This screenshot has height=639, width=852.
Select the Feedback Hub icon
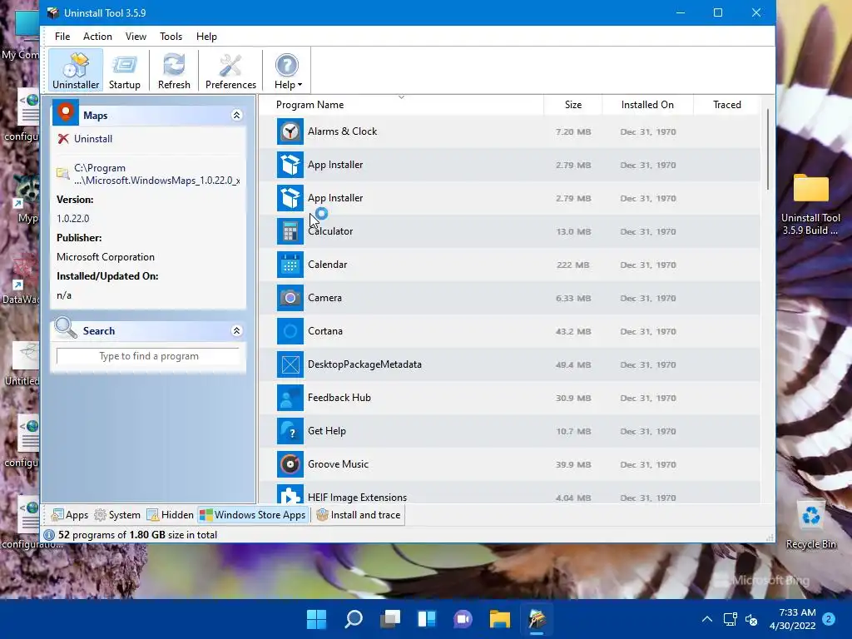tap(290, 398)
